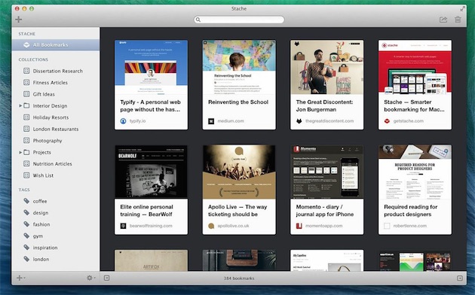Open Required reading for product designers thumbnail
The height and width of the screenshot is (295, 475).
coord(415,172)
